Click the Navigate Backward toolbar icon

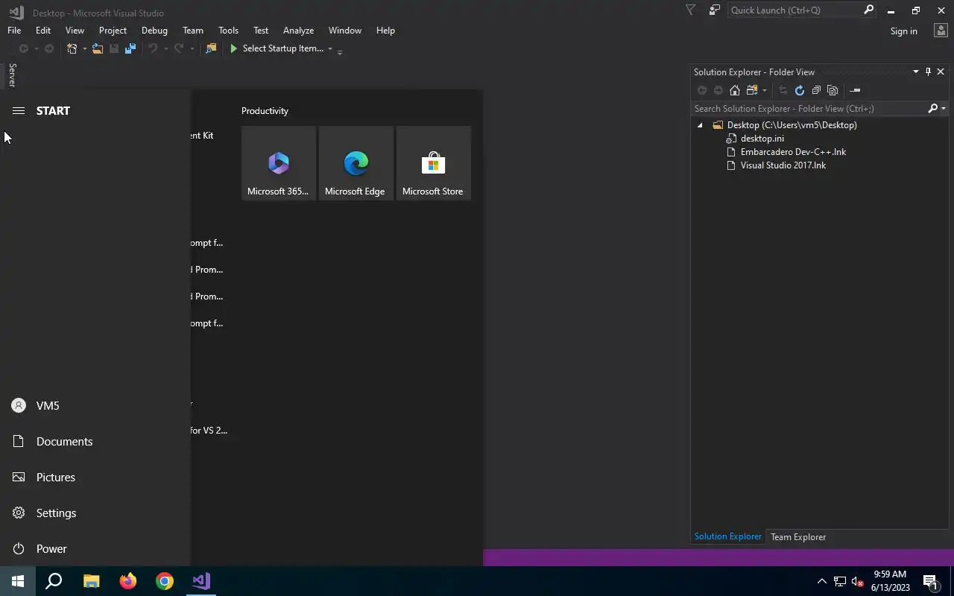click(24, 48)
